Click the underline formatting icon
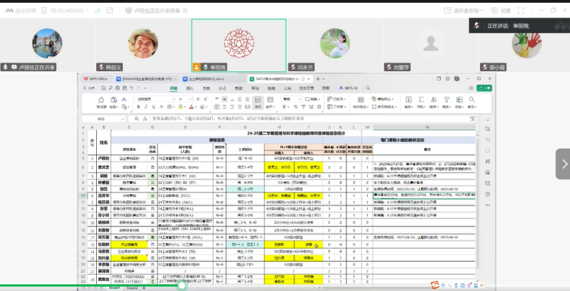 pos(154,107)
